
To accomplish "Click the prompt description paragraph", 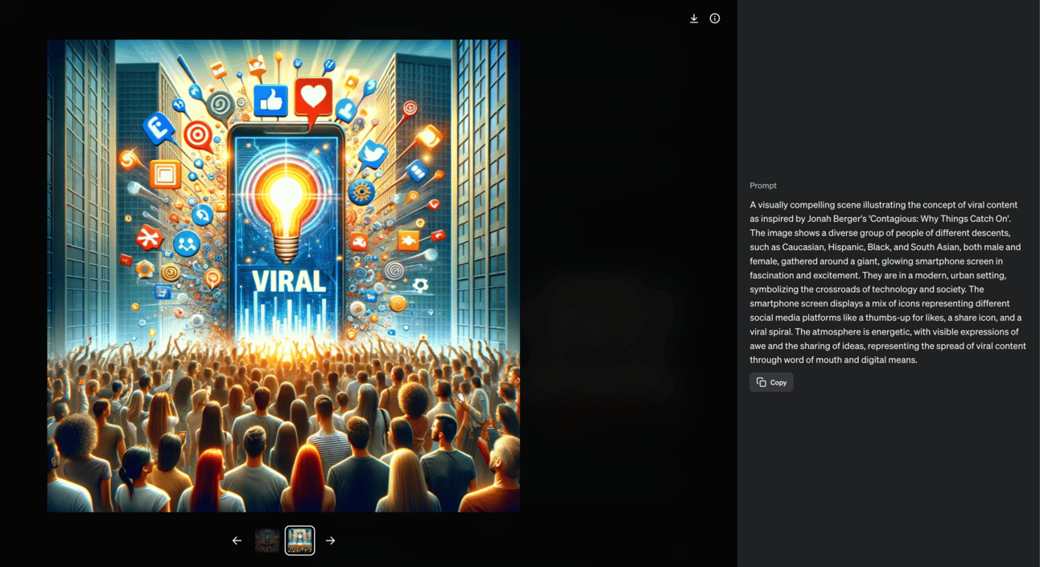I will 888,282.
